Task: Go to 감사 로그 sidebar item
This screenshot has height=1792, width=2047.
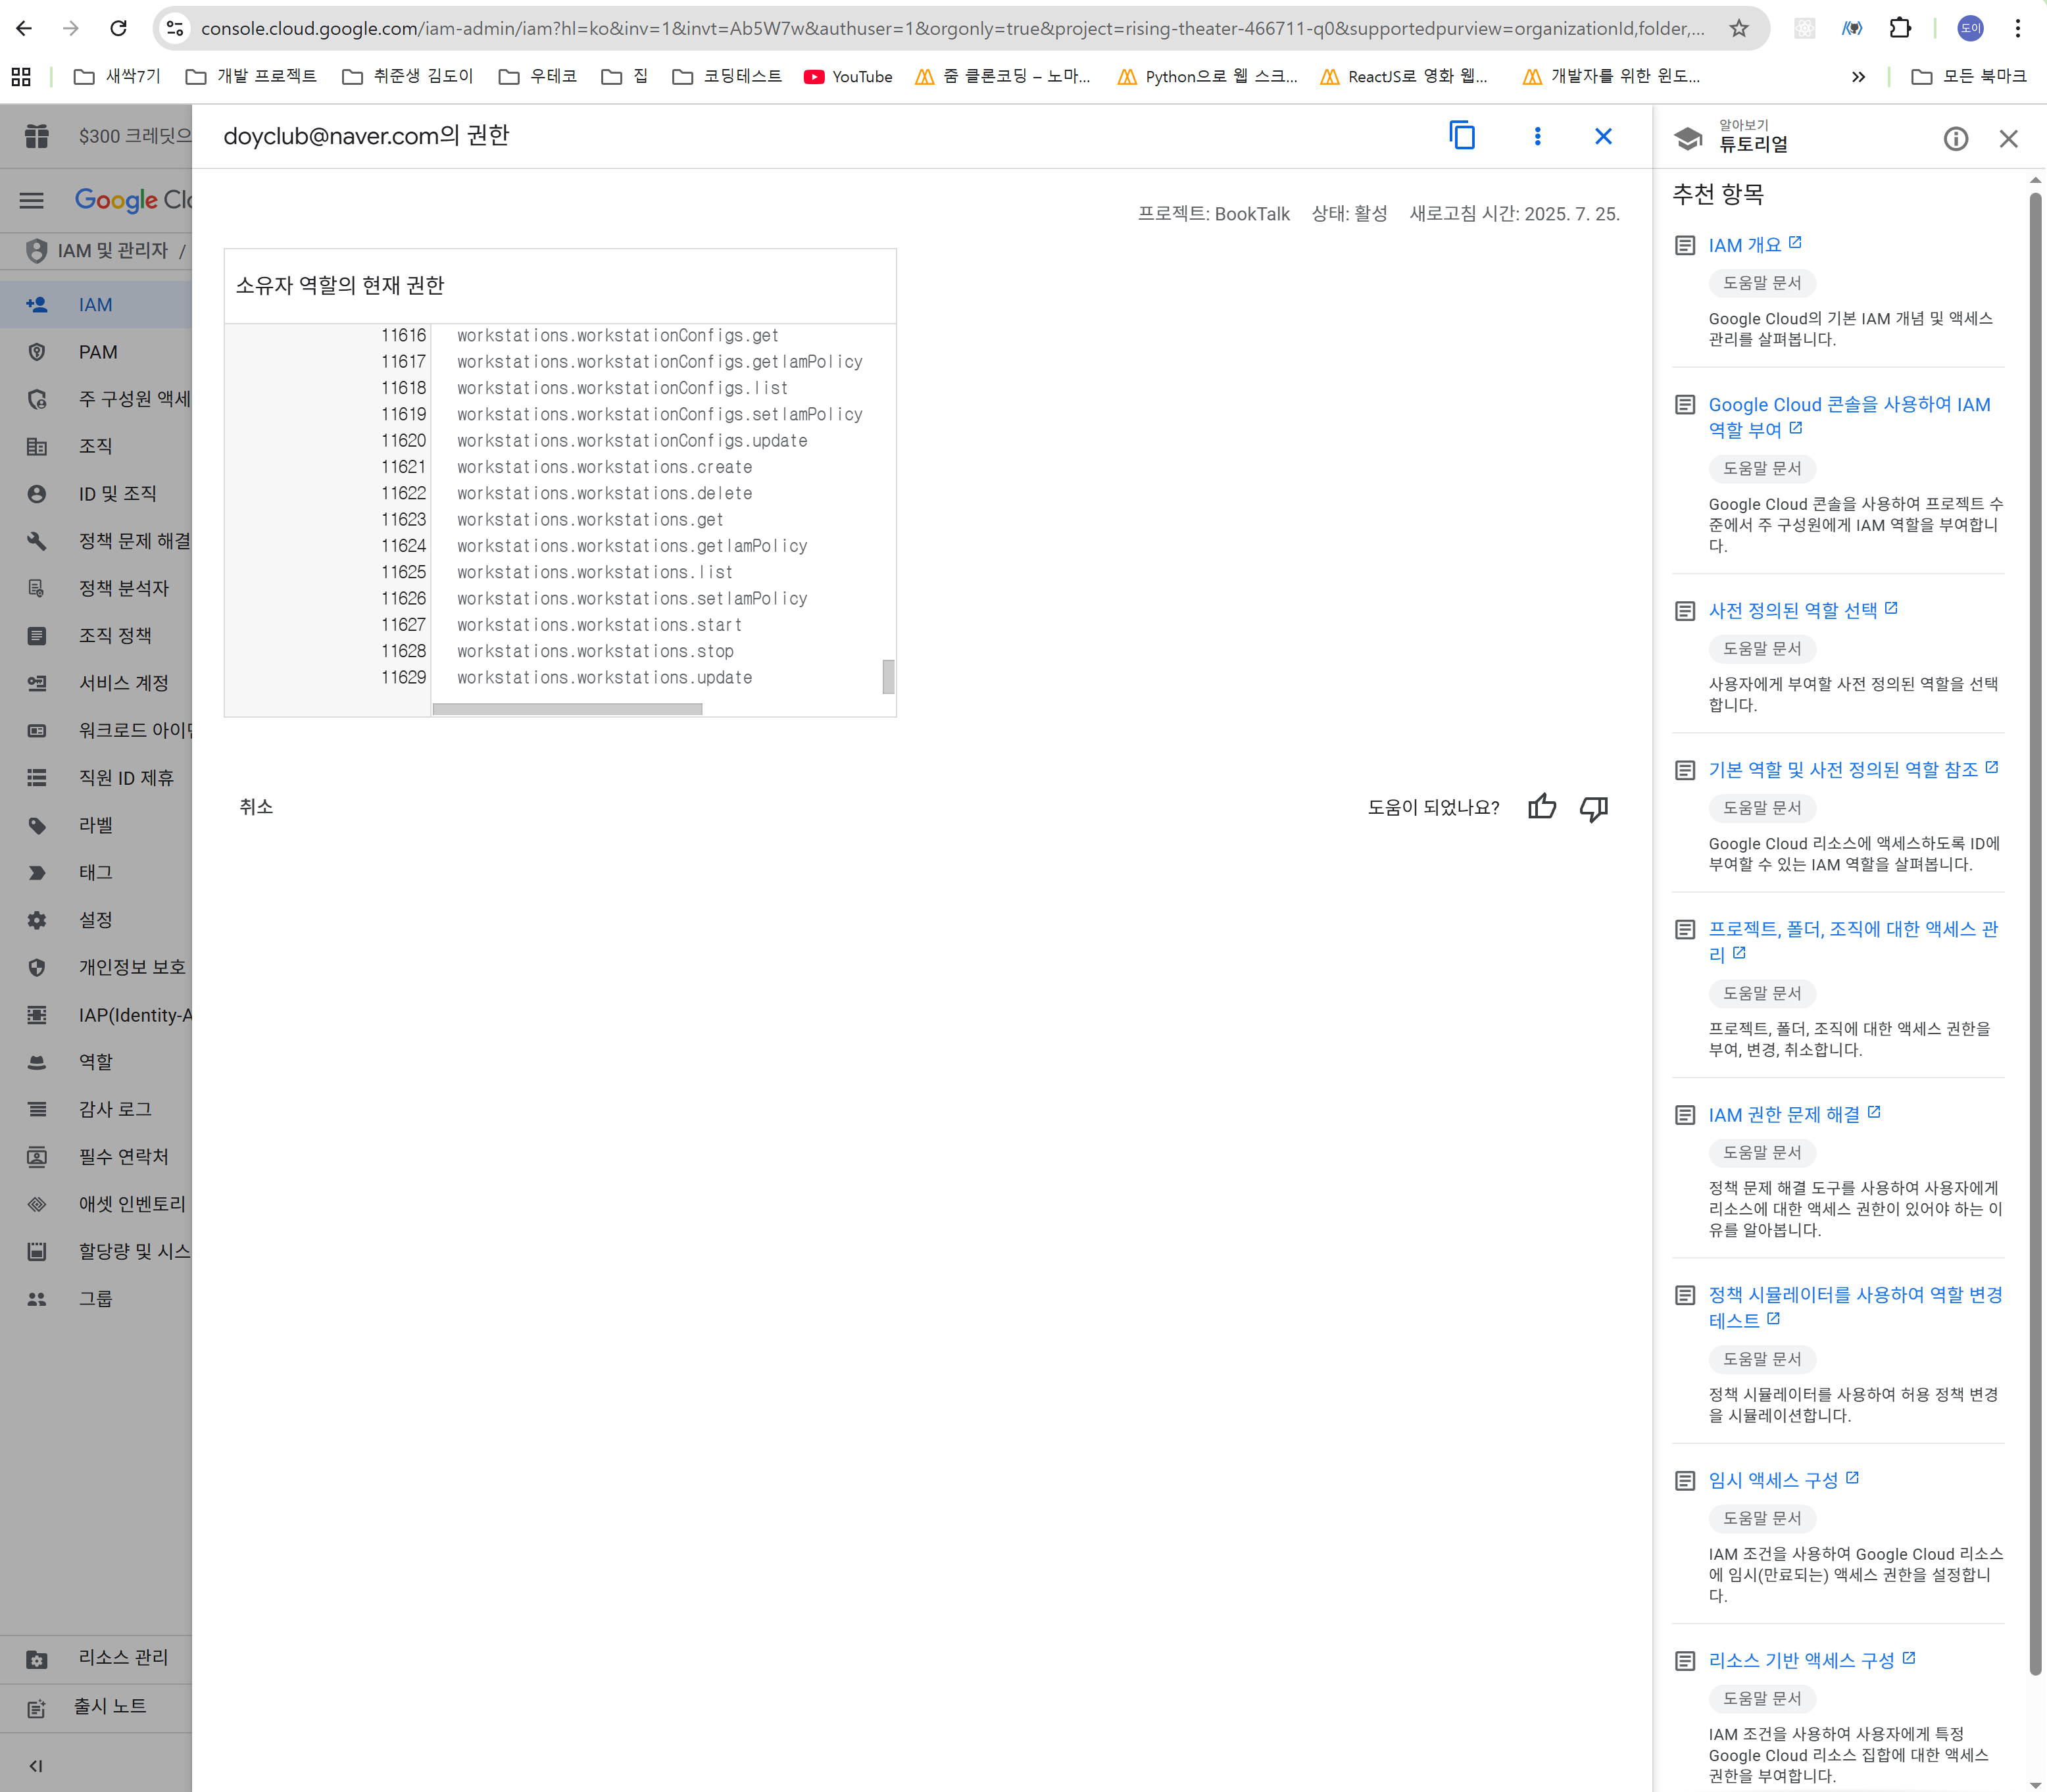Action: pyautogui.click(x=115, y=1109)
